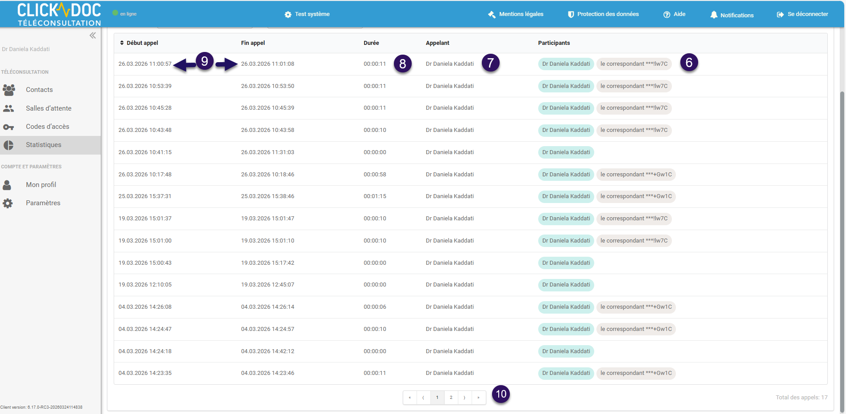Jump to last page in pagination
846x414 pixels.
[x=478, y=398]
